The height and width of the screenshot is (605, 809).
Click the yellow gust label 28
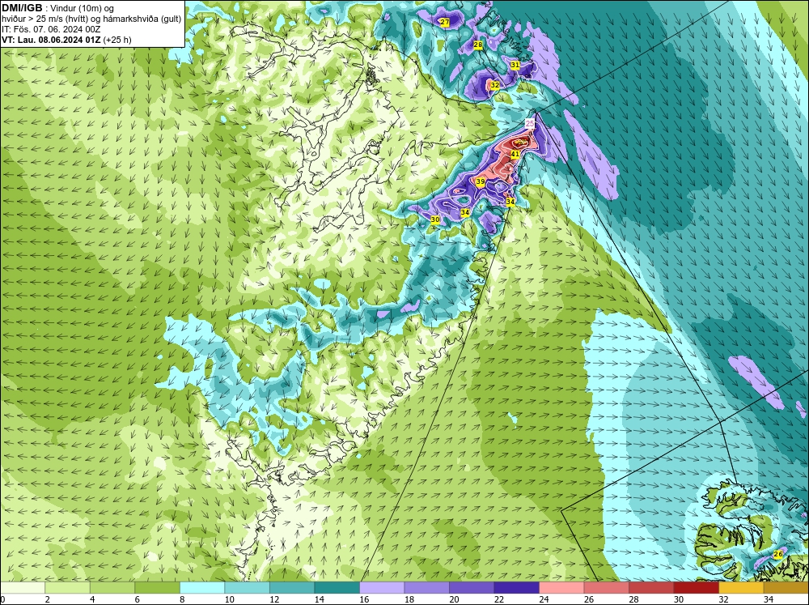(x=478, y=45)
